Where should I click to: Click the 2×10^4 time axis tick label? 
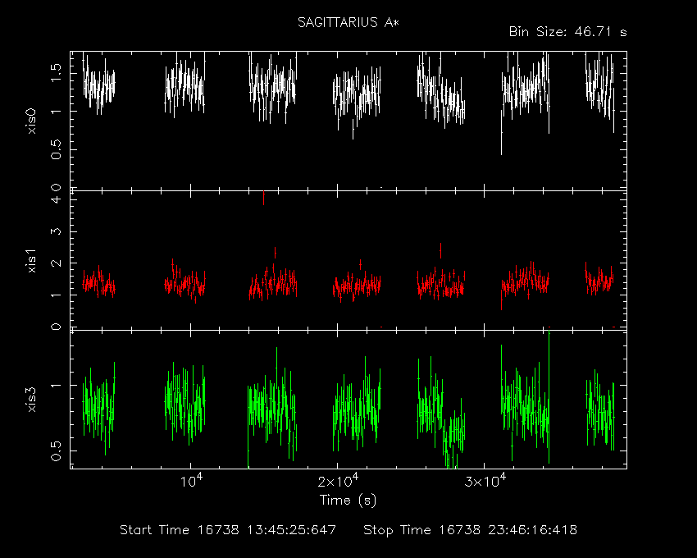coord(339,482)
